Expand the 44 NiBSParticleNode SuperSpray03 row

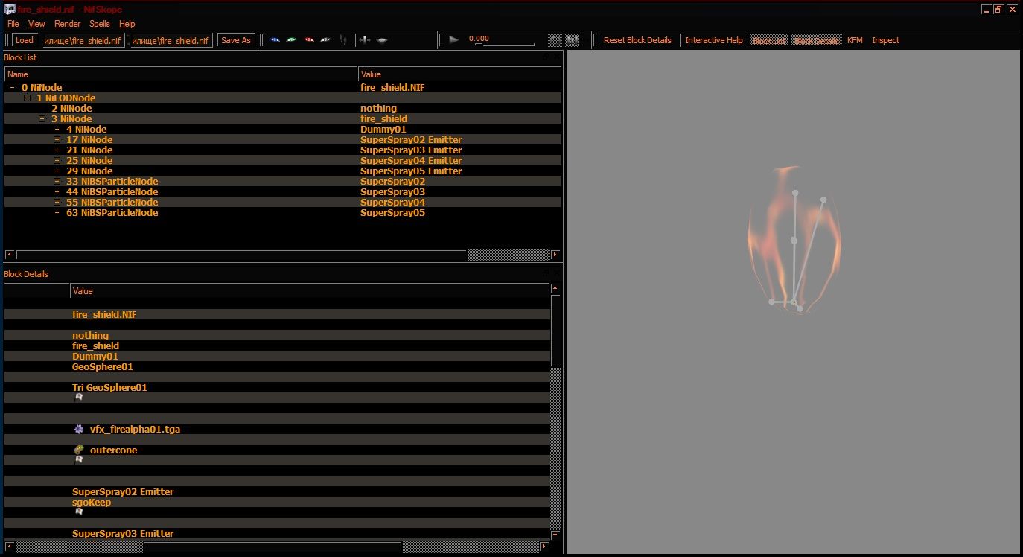pyautogui.click(x=57, y=191)
